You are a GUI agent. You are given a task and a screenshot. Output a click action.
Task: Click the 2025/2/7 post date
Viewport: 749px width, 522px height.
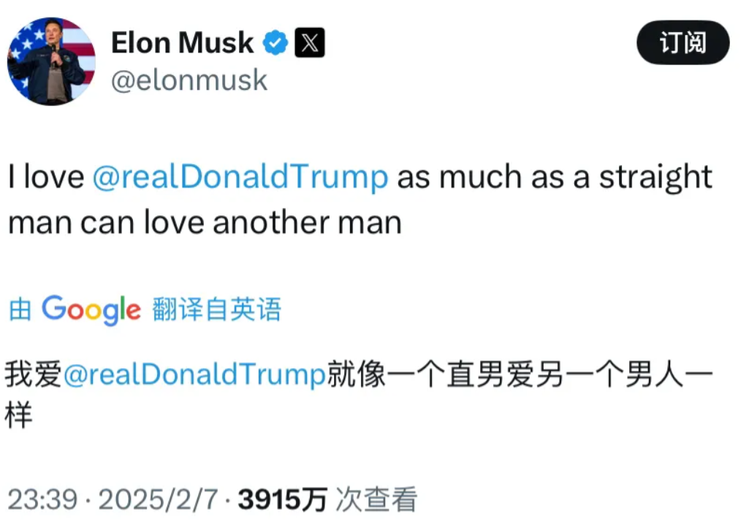(x=158, y=499)
